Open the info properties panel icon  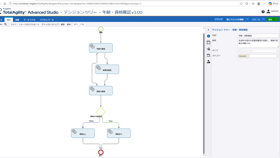(x=209, y=36)
